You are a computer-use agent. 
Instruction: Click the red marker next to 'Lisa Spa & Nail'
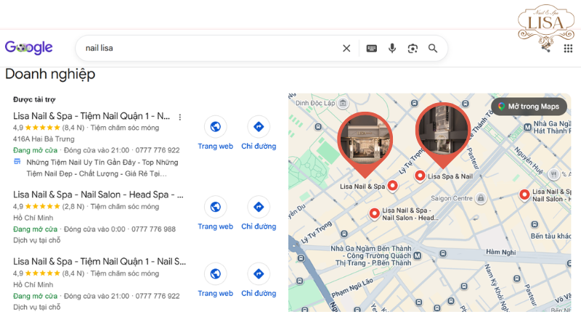(420, 176)
